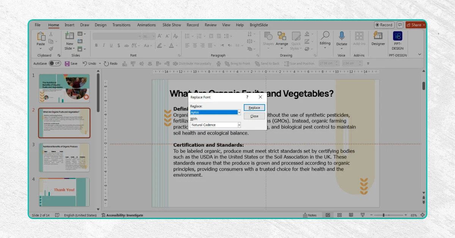Open the PPT-DESIGN add-in icon
The image size is (455, 238).
click(398, 36)
